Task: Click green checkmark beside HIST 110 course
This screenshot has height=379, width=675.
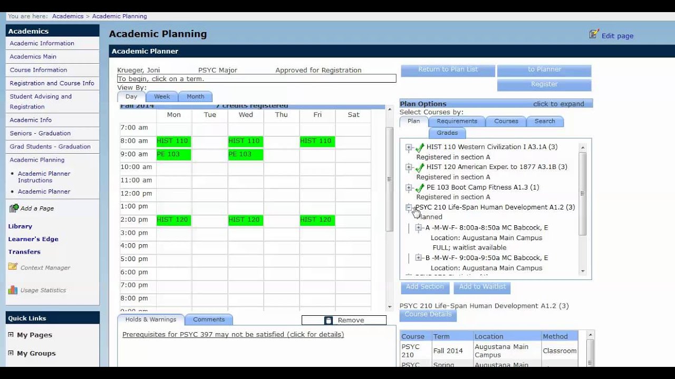Action: click(420, 148)
